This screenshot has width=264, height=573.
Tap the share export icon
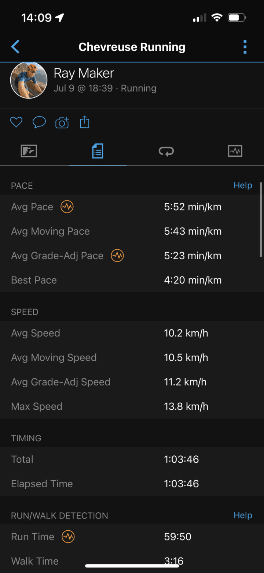click(x=85, y=122)
